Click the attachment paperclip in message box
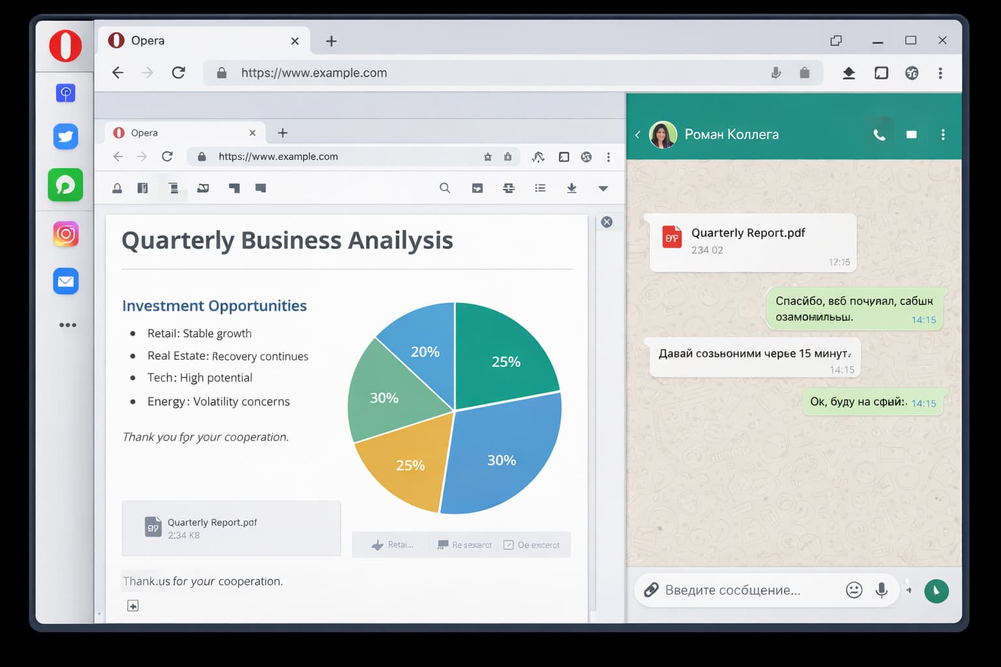This screenshot has height=667, width=1001. click(x=651, y=590)
